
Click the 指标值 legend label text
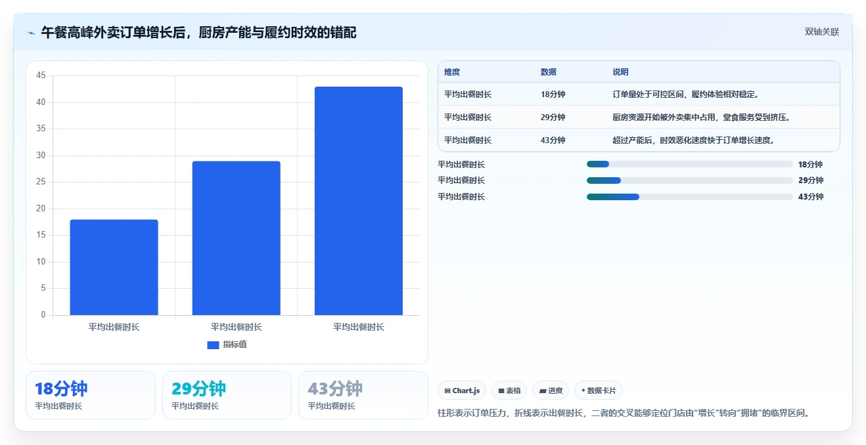235,345
